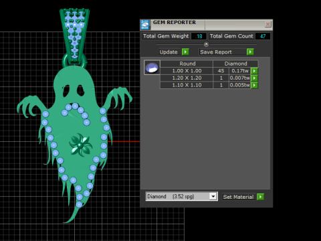Select the flower ornament on ghost pendant

point(80,145)
